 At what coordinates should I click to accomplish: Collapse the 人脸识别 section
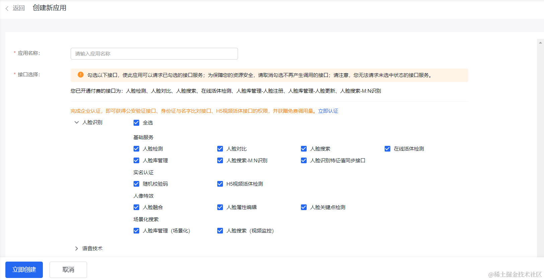click(x=77, y=122)
